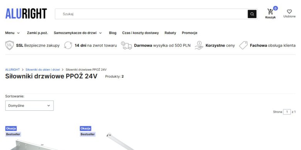The image size is (301, 150).
Task: Expand Samozamykacze do drzwi submenu
Action: click(x=78, y=33)
